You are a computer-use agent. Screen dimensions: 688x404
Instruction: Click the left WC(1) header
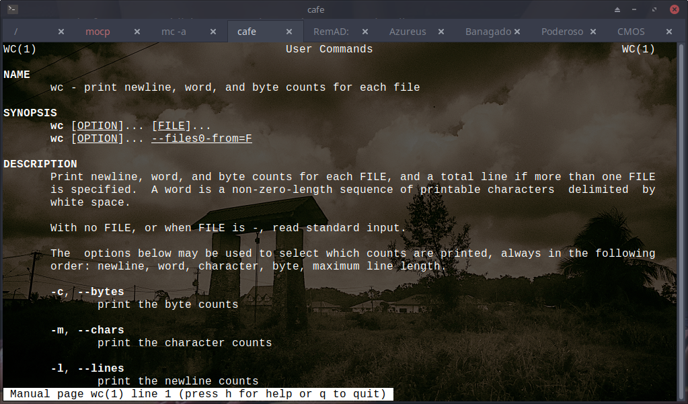pos(20,49)
